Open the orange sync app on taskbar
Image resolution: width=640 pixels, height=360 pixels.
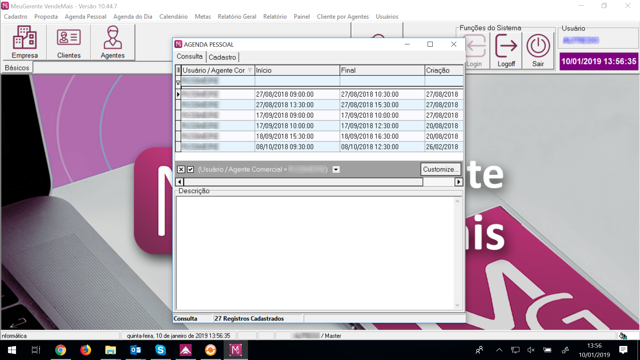210,350
